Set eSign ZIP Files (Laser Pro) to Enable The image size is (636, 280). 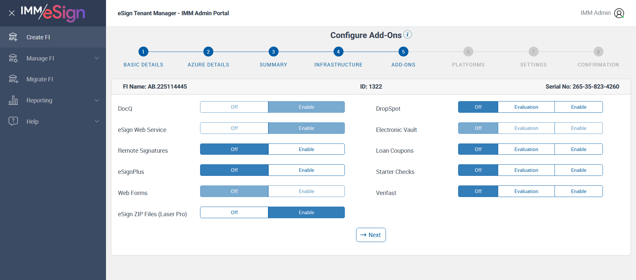306,213
